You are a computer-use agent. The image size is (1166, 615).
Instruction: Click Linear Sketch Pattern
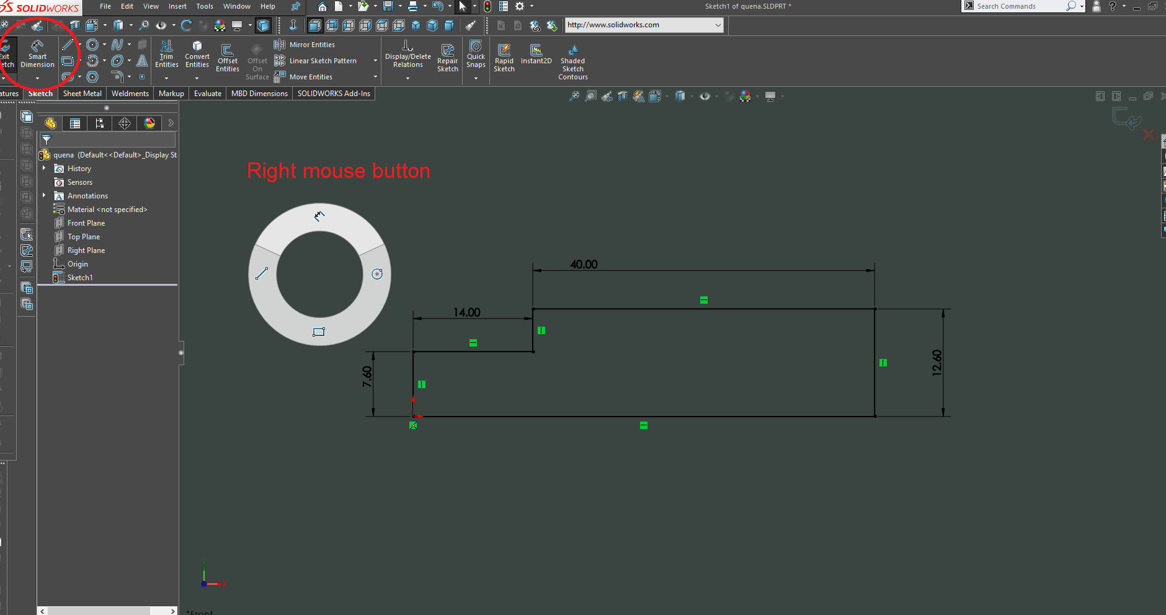(316, 61)
